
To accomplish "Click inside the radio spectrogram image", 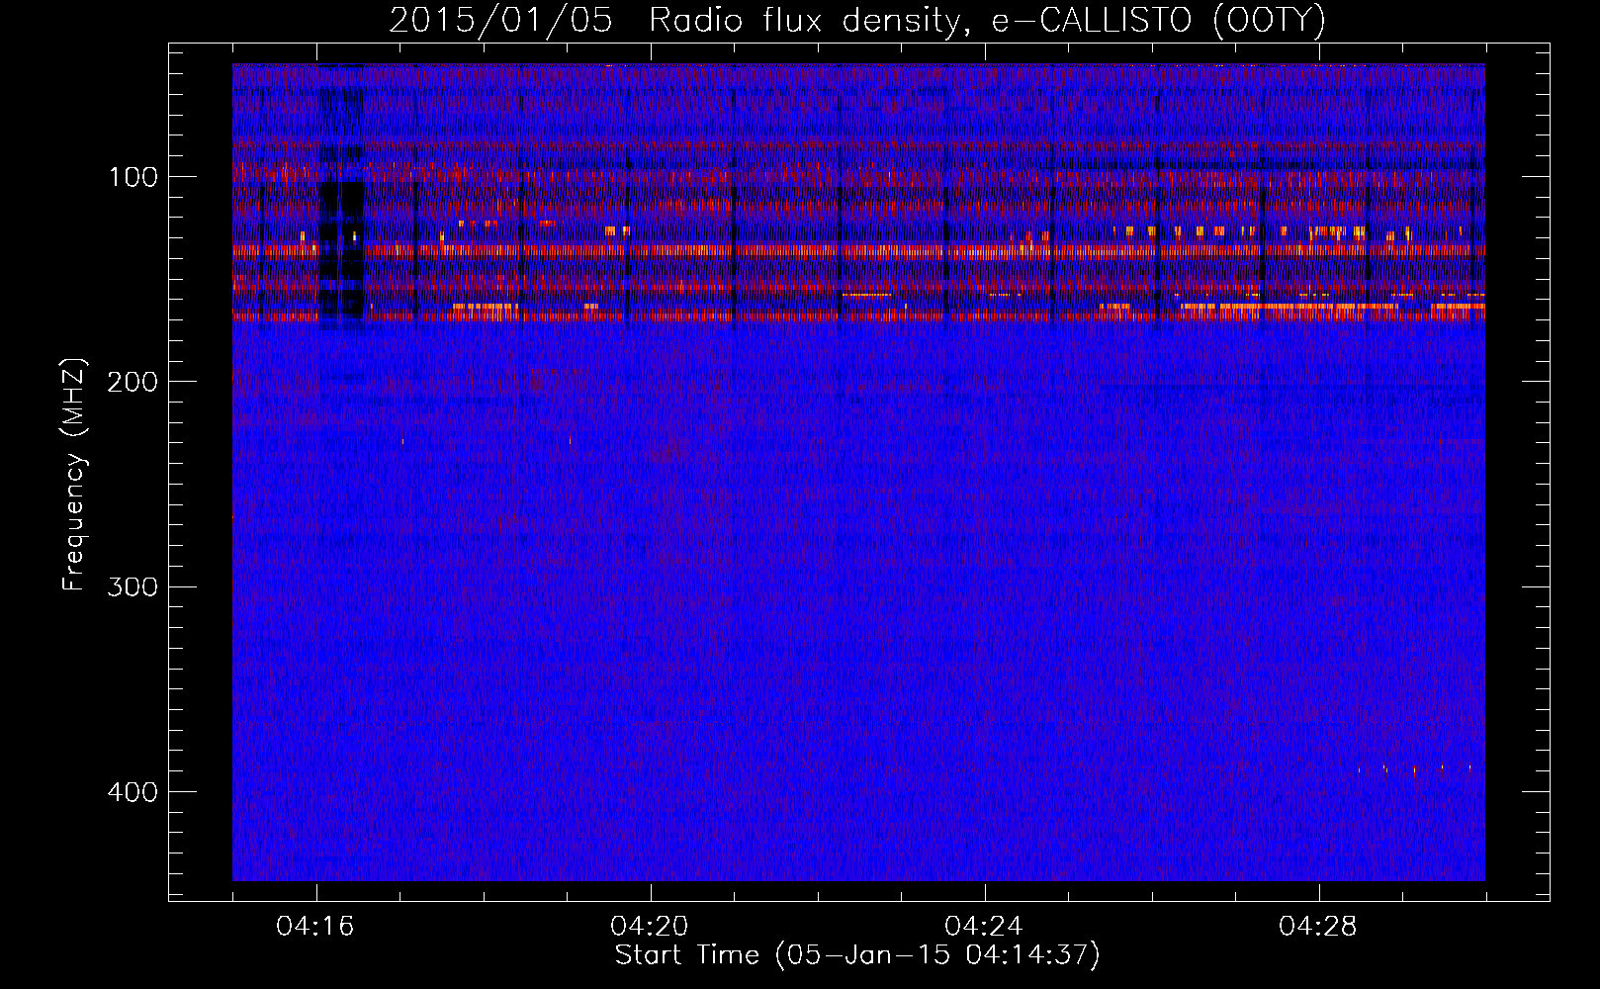I will 858,473.
